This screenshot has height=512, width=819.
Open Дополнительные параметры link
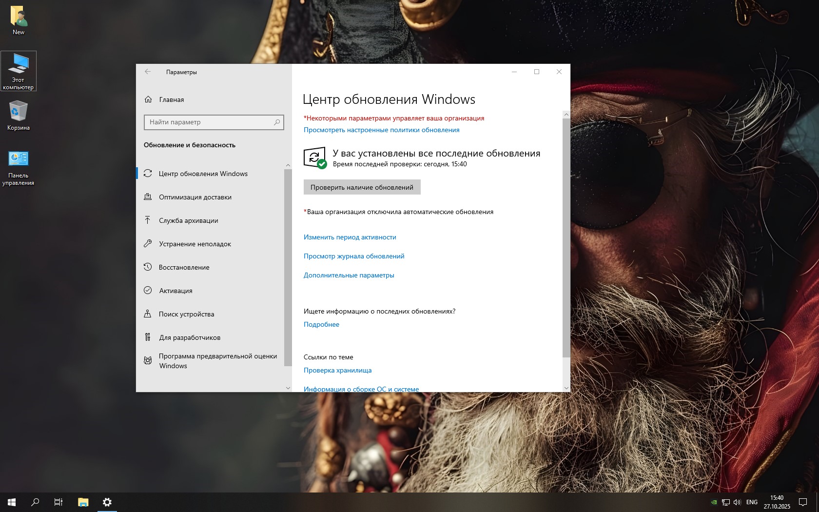pos(349,275)
